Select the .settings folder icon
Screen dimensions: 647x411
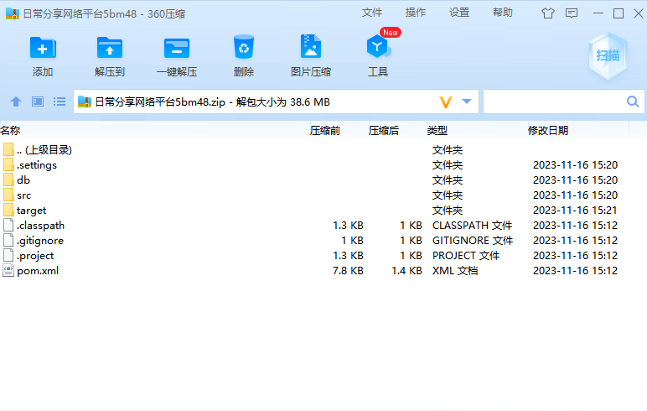click(x=8, y=164)
